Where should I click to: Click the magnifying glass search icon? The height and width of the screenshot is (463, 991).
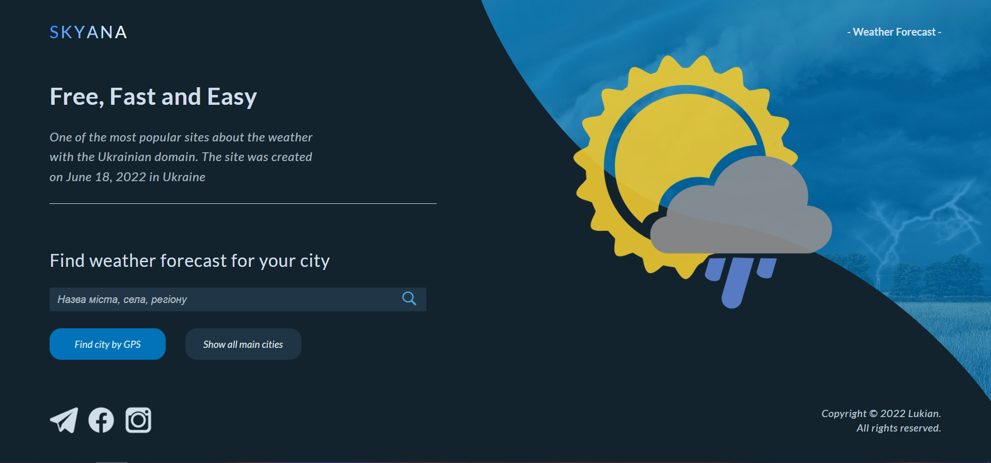pyautogui.click(x=409, y=298)
